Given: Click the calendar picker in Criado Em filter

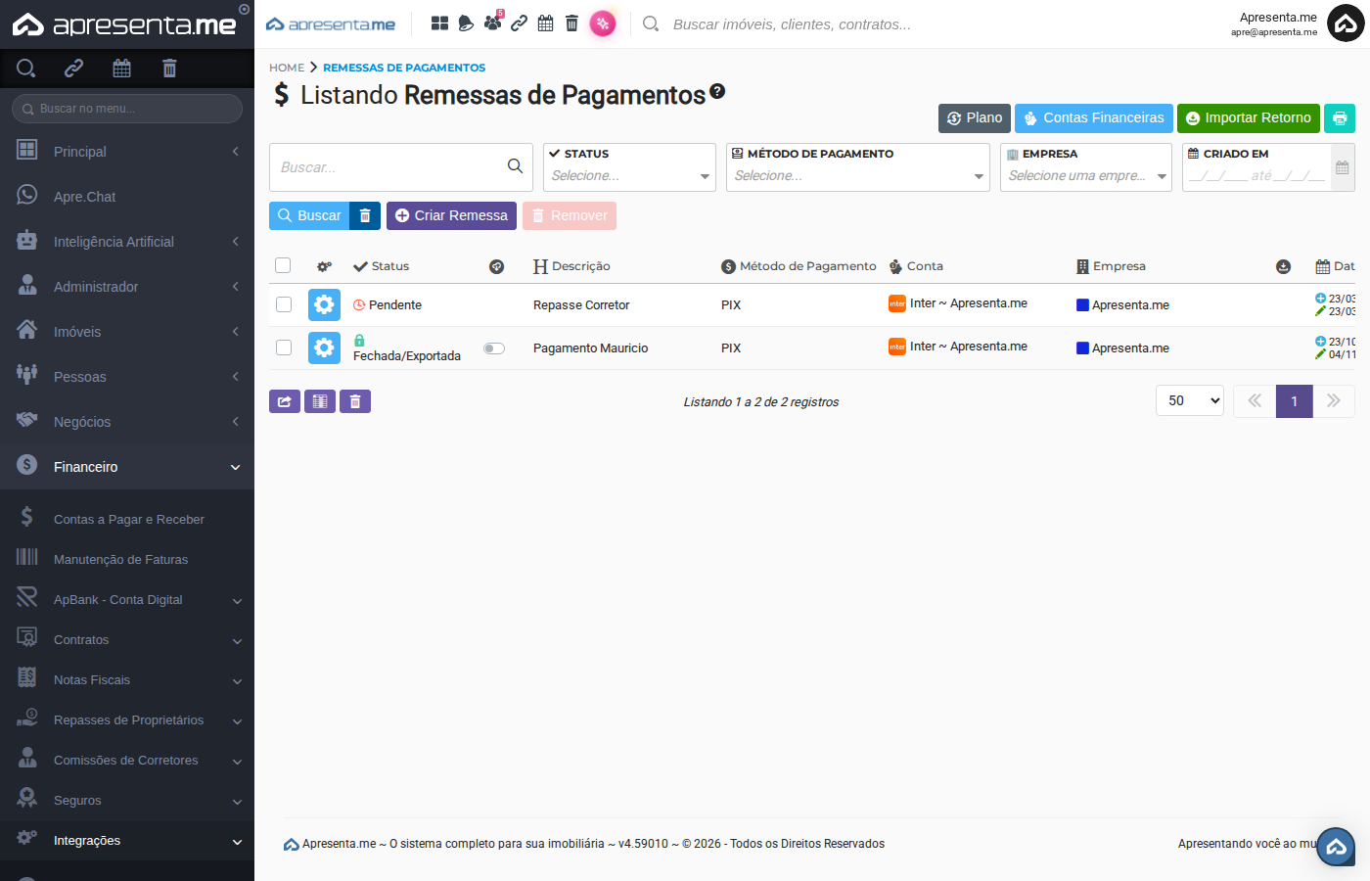Looking at the screenshot, I should point(1343,167).
